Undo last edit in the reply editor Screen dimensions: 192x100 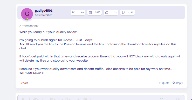point(162,99)
